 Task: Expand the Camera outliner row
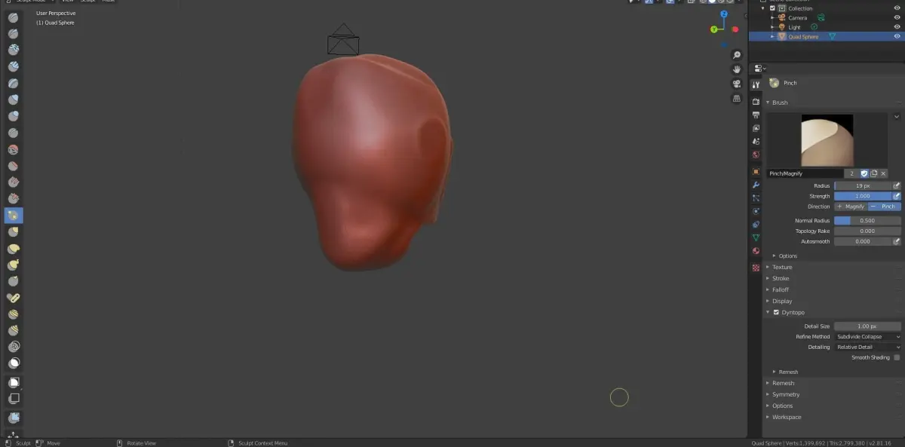[x=772, y=17]
